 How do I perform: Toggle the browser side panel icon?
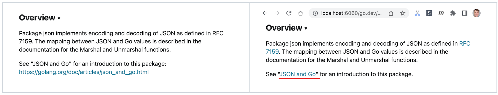pos(465,13)
